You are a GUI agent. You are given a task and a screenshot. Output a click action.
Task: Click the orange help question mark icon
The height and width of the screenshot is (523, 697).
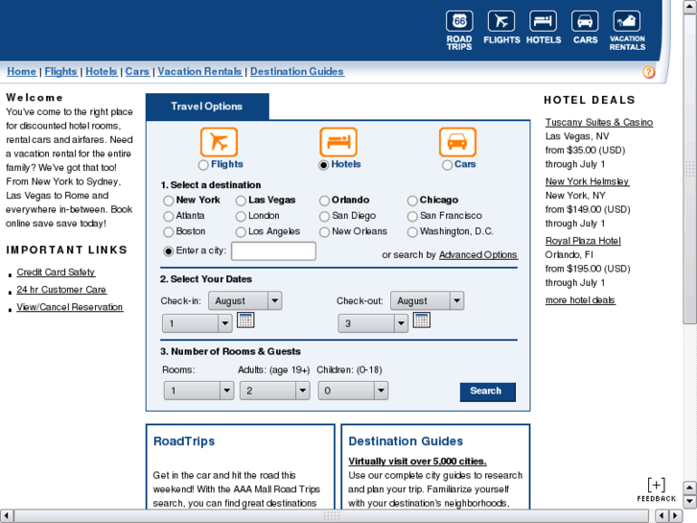pyautogui.click(x=649, y=73)
